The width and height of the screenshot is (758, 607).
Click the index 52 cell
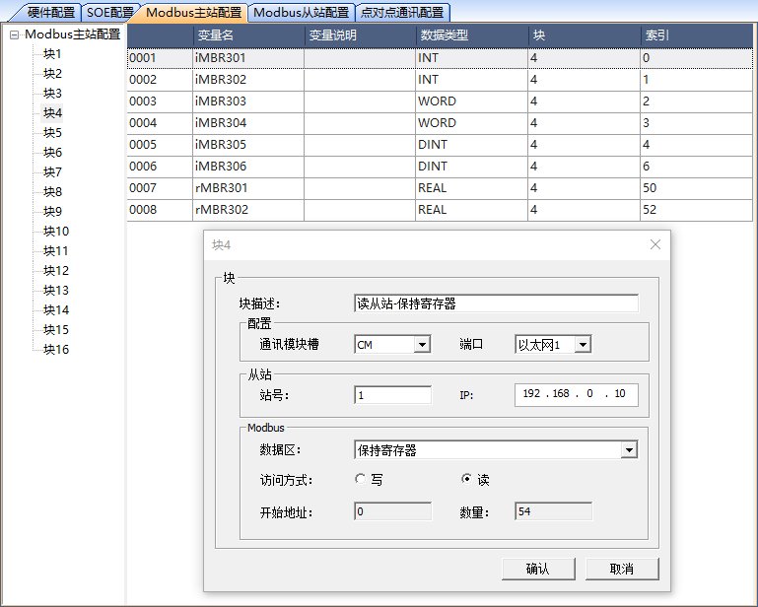click(x=697, y=210)
